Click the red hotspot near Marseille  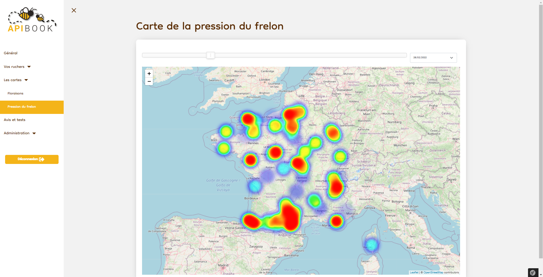pos(336,221)
